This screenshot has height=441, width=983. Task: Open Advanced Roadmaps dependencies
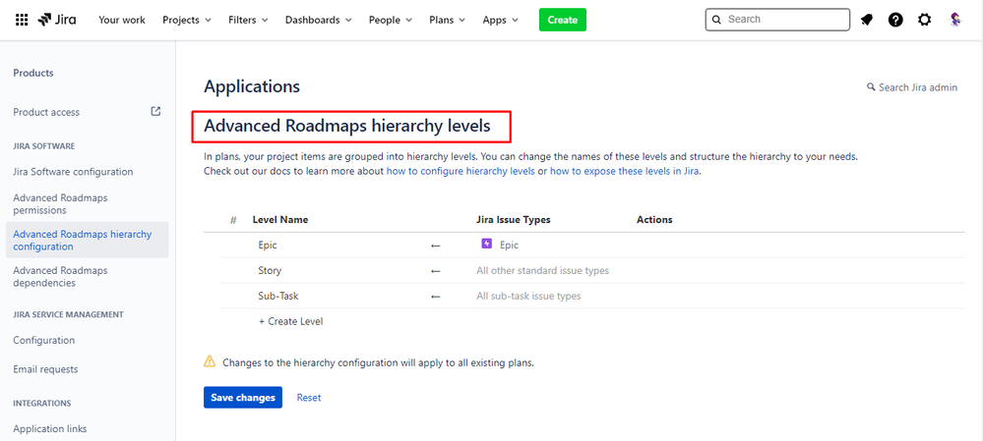[x=60, y=277]
